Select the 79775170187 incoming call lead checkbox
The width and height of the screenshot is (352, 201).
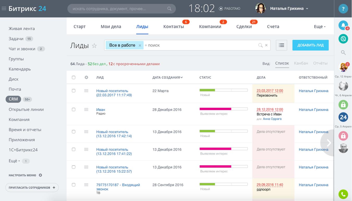(73, 185)
